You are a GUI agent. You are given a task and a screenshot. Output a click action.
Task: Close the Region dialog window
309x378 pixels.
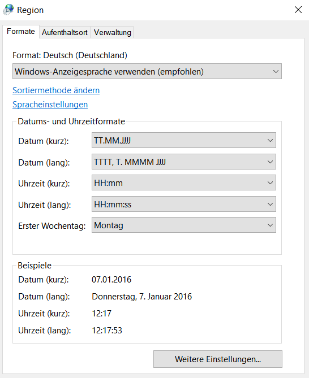298,10
